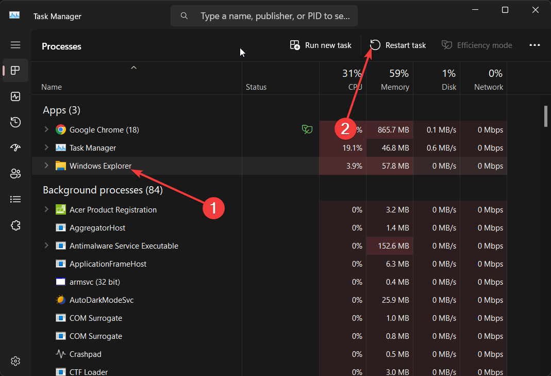Click the Restart task button
551x376 pixels.
pyautogui.click(x=398, y=45)
